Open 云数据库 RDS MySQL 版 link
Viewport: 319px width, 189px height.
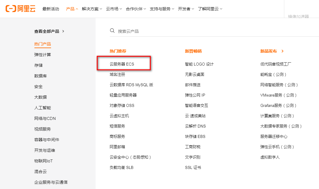pos(131,85)
